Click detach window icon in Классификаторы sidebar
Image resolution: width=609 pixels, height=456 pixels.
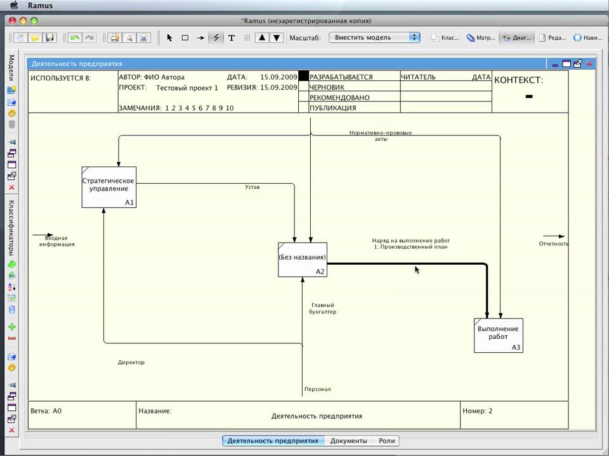11,419
